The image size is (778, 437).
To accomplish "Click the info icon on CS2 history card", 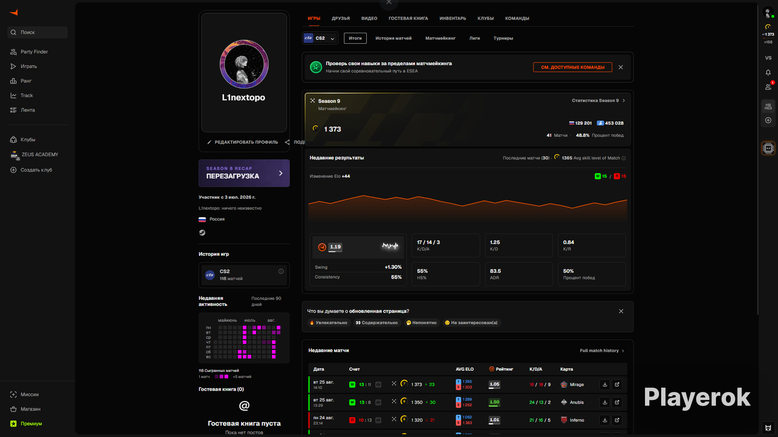I will [281, 271].
